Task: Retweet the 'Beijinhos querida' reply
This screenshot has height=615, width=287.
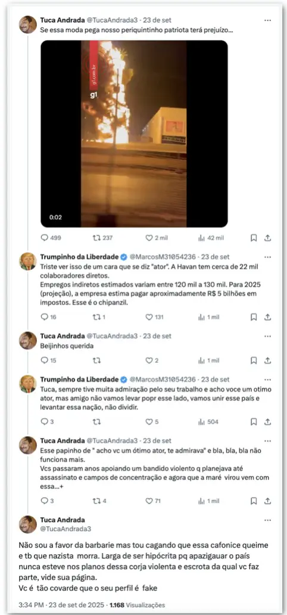Action: tap(96, 360)
